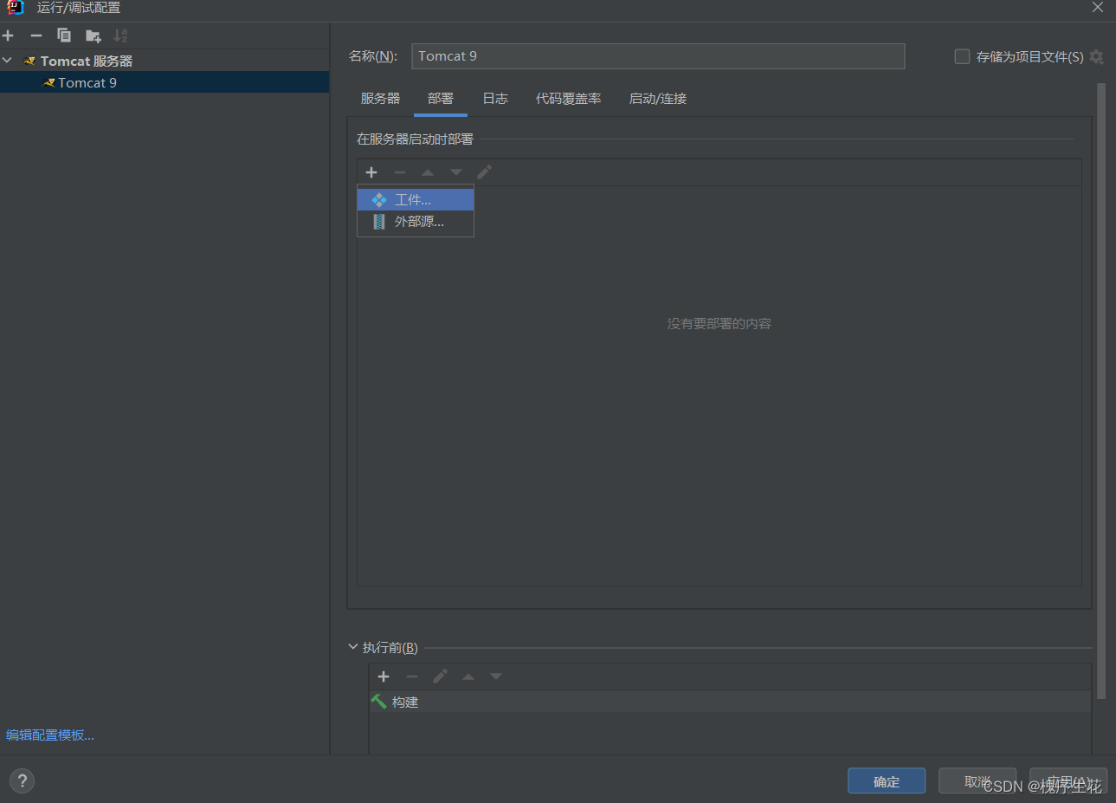Move deployment item down arrow
The image size is (1116, 803).
(x=456, y=172)
